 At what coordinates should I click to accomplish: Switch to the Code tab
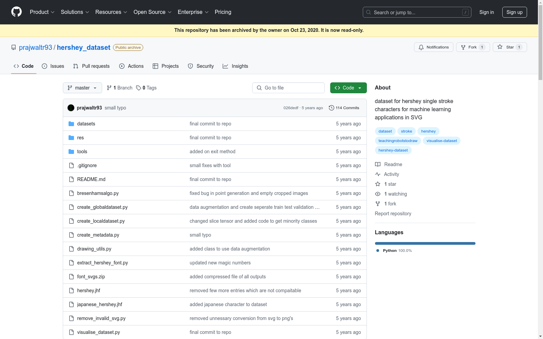[x=24, y=66]
